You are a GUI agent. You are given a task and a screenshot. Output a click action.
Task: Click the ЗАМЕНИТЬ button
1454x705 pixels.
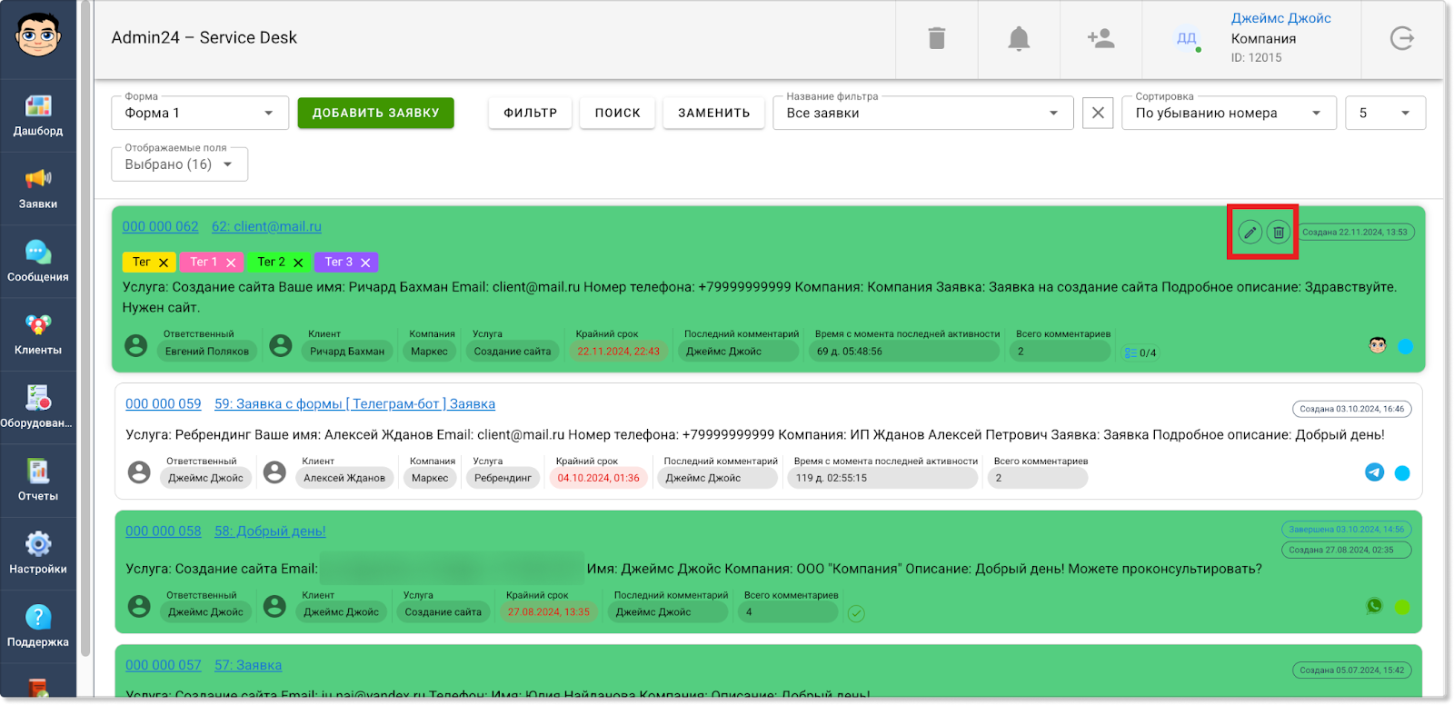tap(714, 113)
